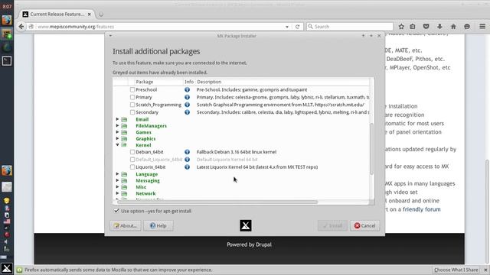This screenshot has height=275, width=490.
Task: Open info for Debian_64bit kernel
Action: click(x=187, y=152)
